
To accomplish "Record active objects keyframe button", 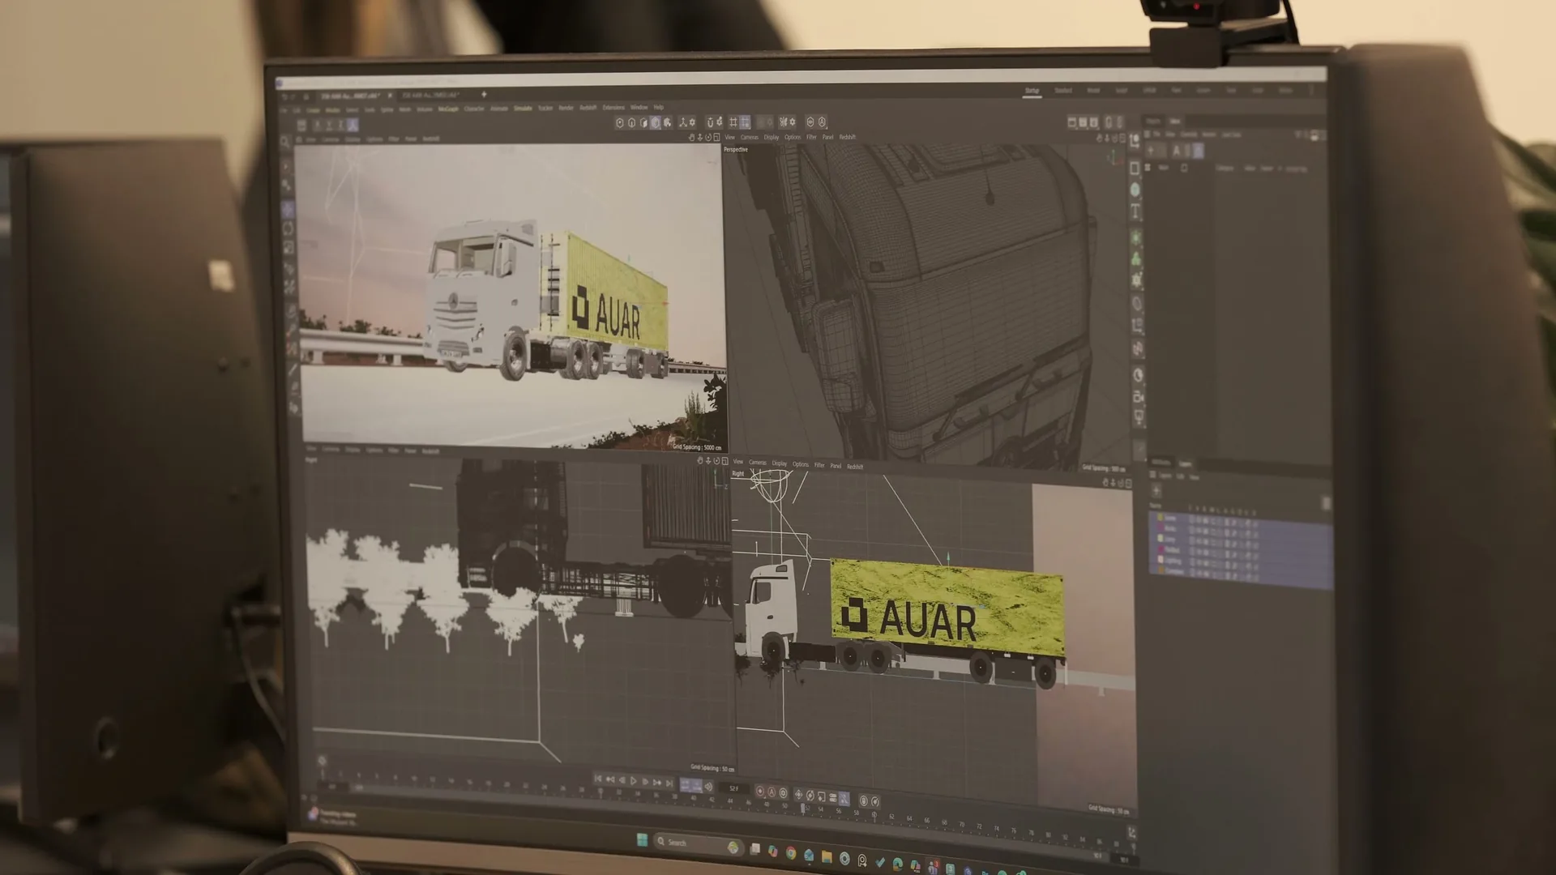I will [x=760, y=792].
